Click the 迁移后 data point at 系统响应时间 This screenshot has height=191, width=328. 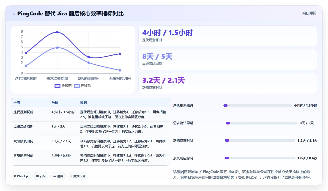click(x=120, y=70)
